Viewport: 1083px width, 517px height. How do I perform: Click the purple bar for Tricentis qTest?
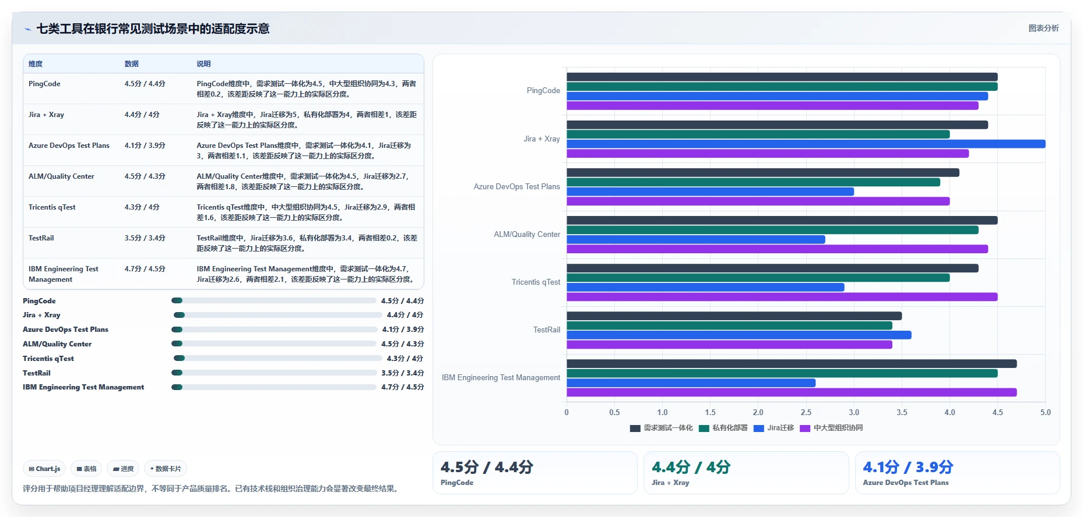(782, 297)
